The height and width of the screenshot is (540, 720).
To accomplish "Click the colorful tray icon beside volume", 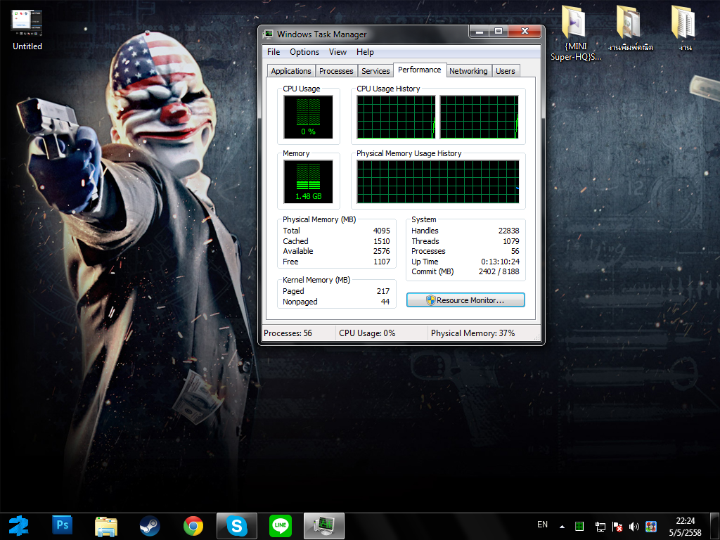I will 651,527.
